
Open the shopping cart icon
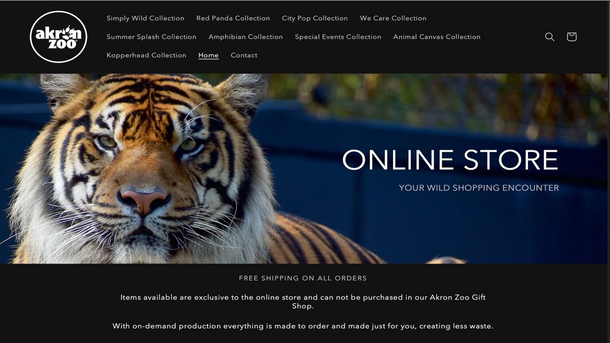[571, 37]
